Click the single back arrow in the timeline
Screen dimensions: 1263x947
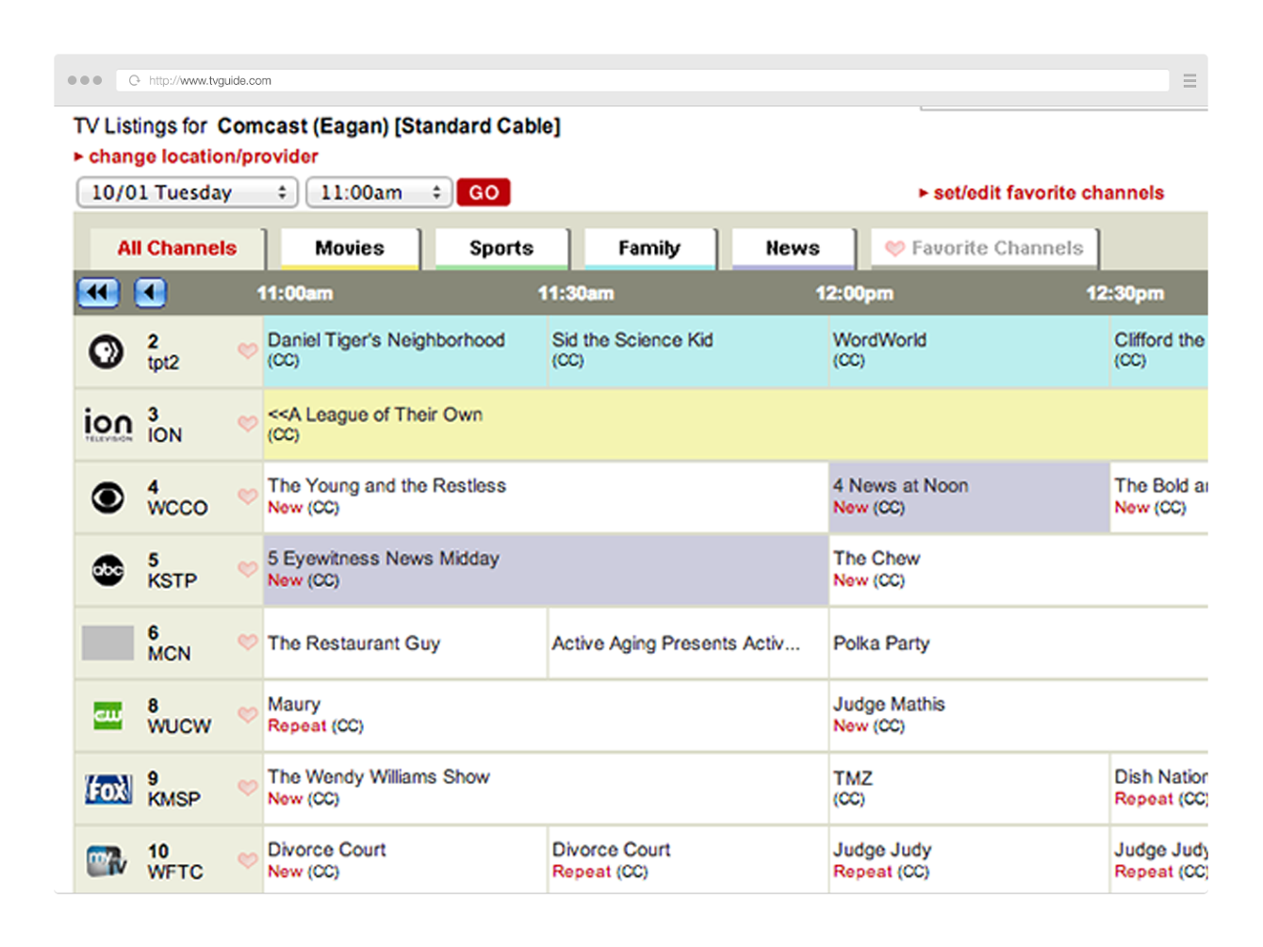[149, 293]
